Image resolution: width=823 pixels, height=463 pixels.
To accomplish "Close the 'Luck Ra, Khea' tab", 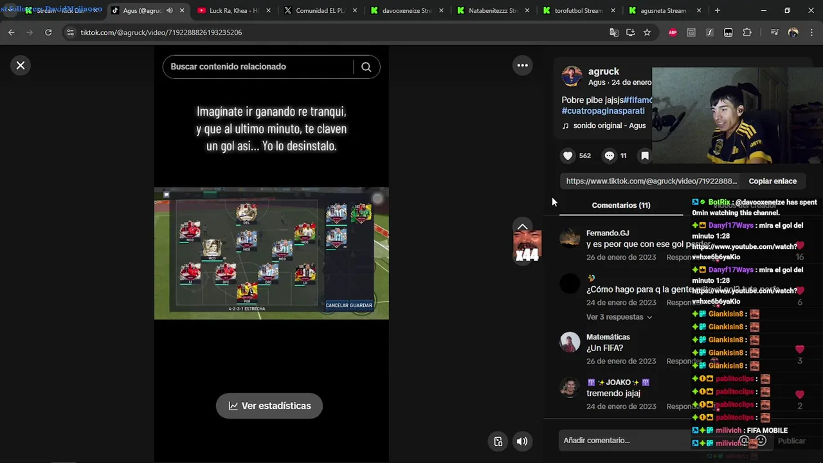I will click(268, 10).
